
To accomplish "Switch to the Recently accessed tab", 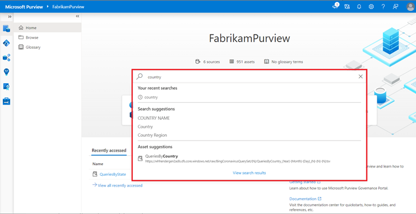I will 109,151.
